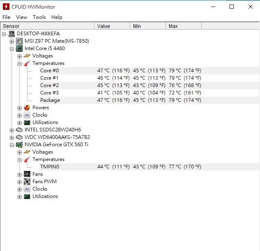Click the GPU Voltages lightning icon
The width and height of the screenshot is (260, 251).
click(x=27, y=152)
